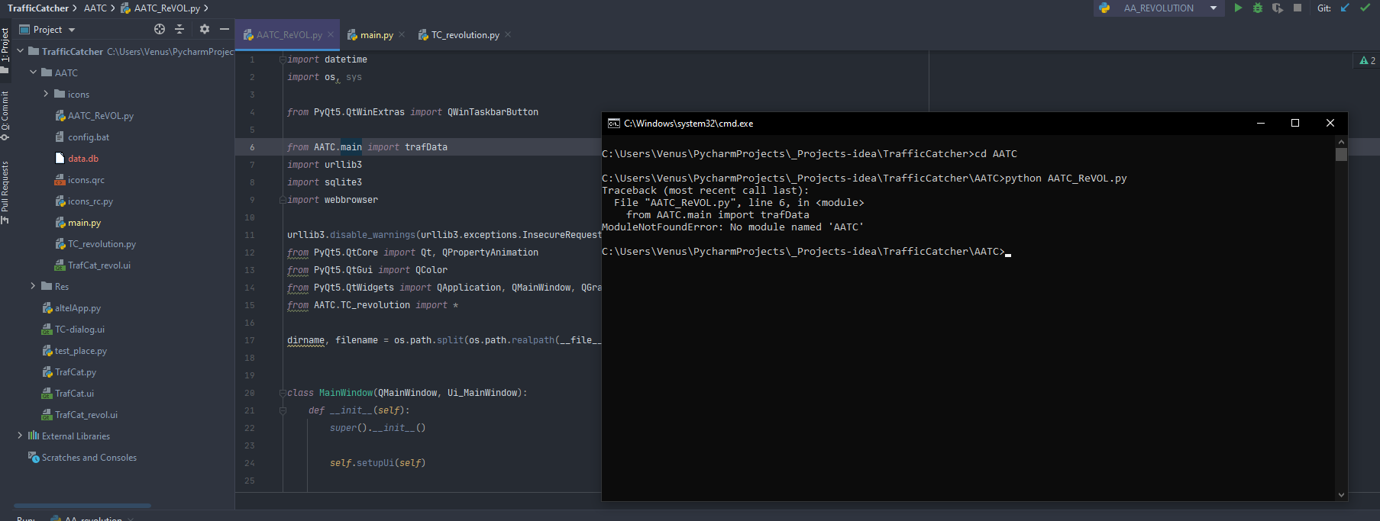The width and height of the screenshot is (1380, 521).
Task: Open TrafCat.py file
Action: coord(75,371)
